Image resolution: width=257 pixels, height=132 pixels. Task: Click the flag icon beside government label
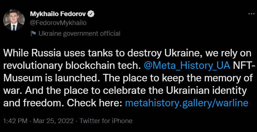coord(34,34)
